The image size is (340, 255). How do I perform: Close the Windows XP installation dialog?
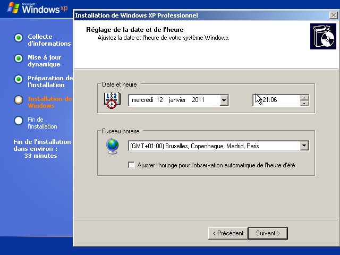point(333,15)
